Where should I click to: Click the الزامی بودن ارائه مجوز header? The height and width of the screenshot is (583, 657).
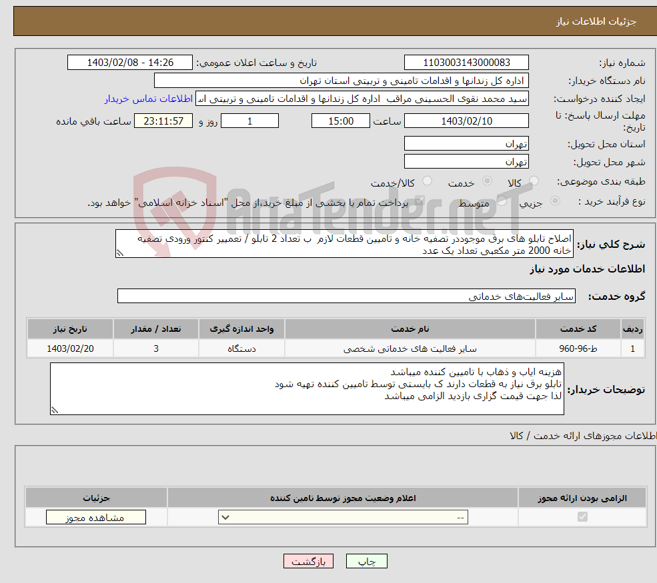coord(582,498)
